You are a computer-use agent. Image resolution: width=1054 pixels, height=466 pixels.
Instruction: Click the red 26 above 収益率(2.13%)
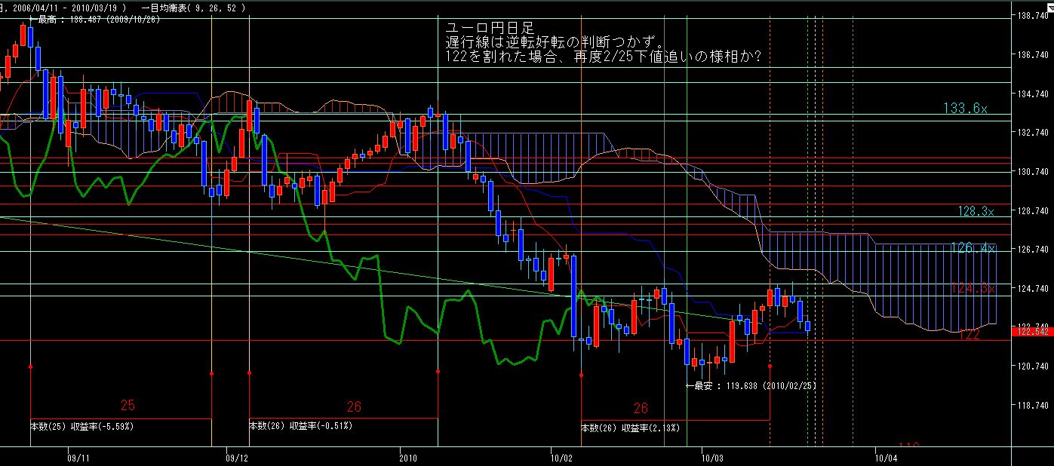coord(641,409)
